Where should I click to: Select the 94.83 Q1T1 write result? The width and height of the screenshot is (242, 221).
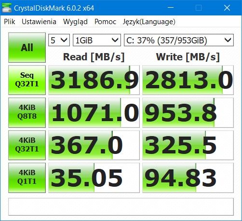(188, 178)
